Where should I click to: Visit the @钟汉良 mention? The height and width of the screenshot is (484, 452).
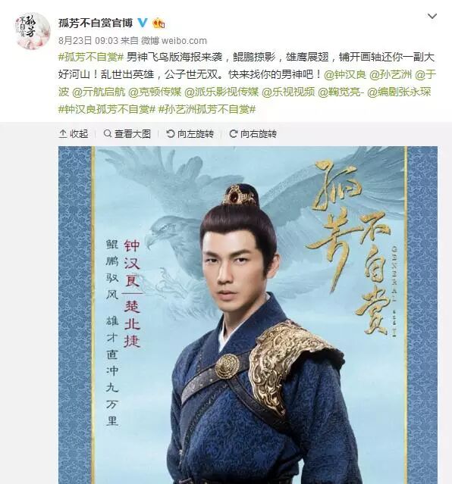pos(345,74)
